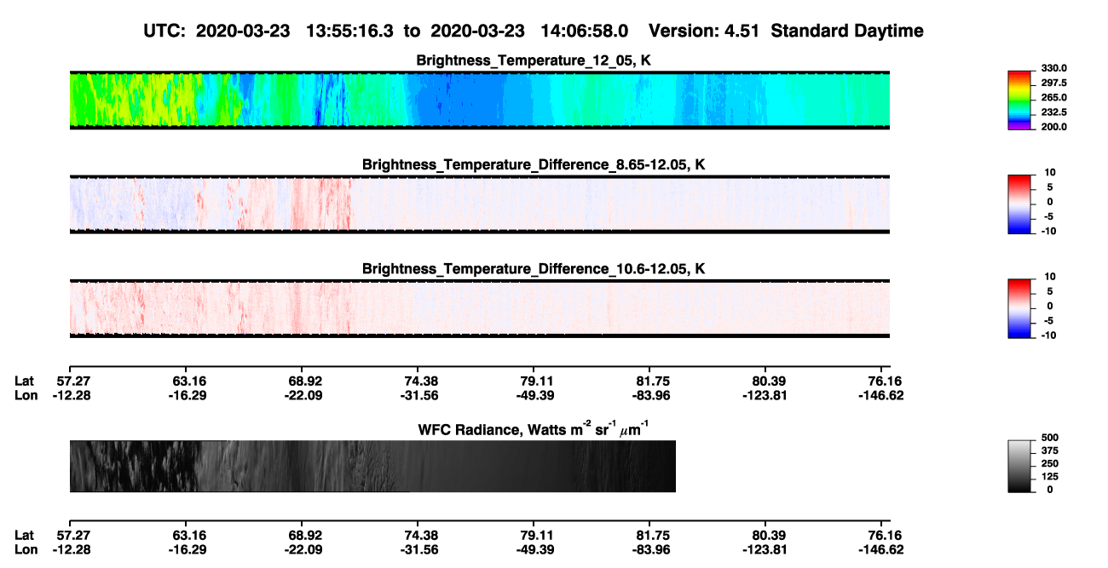Select the 'Brightness_Temperature_12_05, K' panel title
This screenshot has height=568, width=1108.
[534, 61]
